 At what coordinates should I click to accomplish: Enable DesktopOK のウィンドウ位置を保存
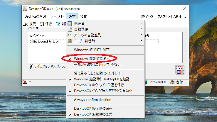tap(105, 85)
